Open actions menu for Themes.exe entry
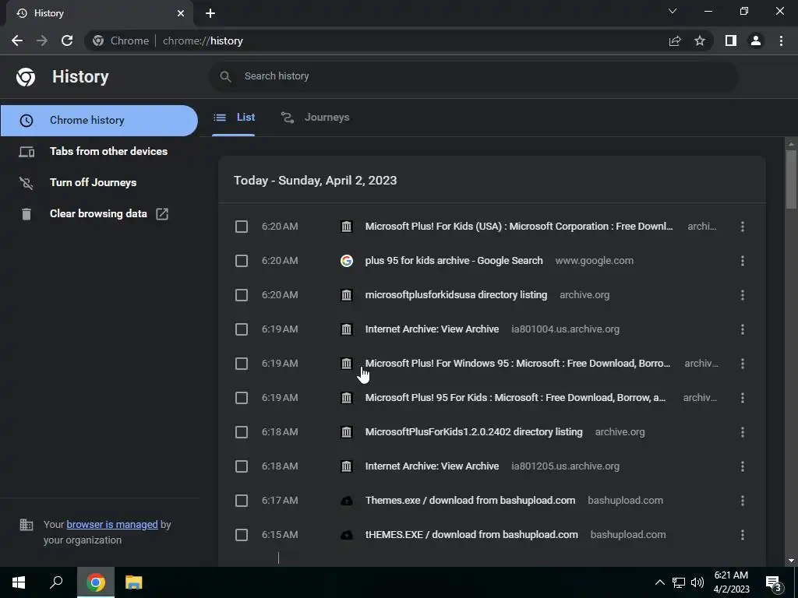The height and width of the screenshot is (598, 798). coord(743,501)
